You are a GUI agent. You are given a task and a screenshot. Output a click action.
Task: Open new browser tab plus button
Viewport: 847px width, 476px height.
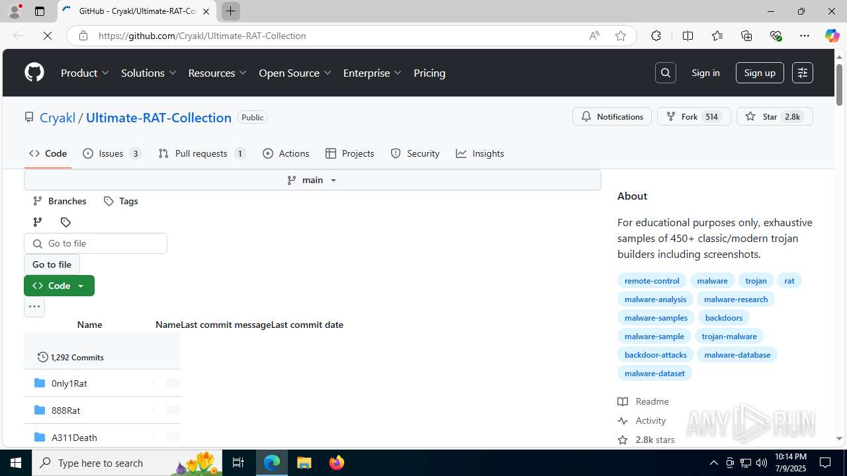coord(231,11)
